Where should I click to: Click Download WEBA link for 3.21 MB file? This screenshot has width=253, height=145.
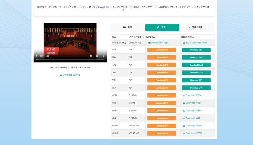click(x=192, y=95)
